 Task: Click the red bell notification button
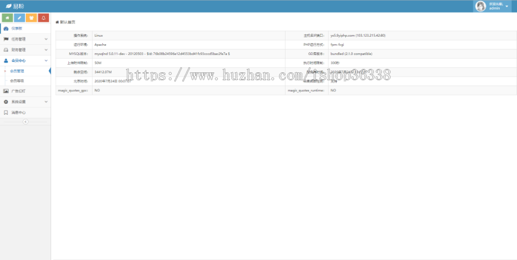coord(44,18)
